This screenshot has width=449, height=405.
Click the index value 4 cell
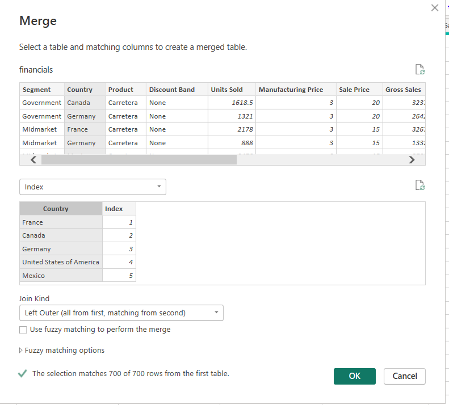click(x=119, y=262)
